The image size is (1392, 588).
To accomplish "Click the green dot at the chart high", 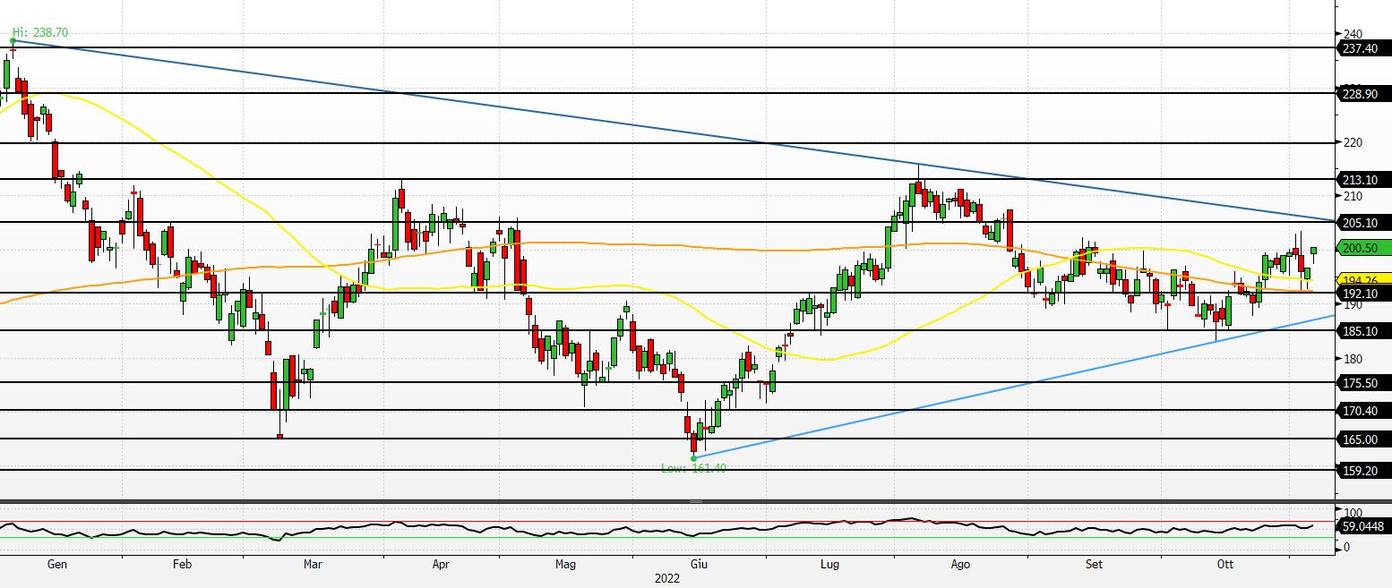I will click(13, 40).
